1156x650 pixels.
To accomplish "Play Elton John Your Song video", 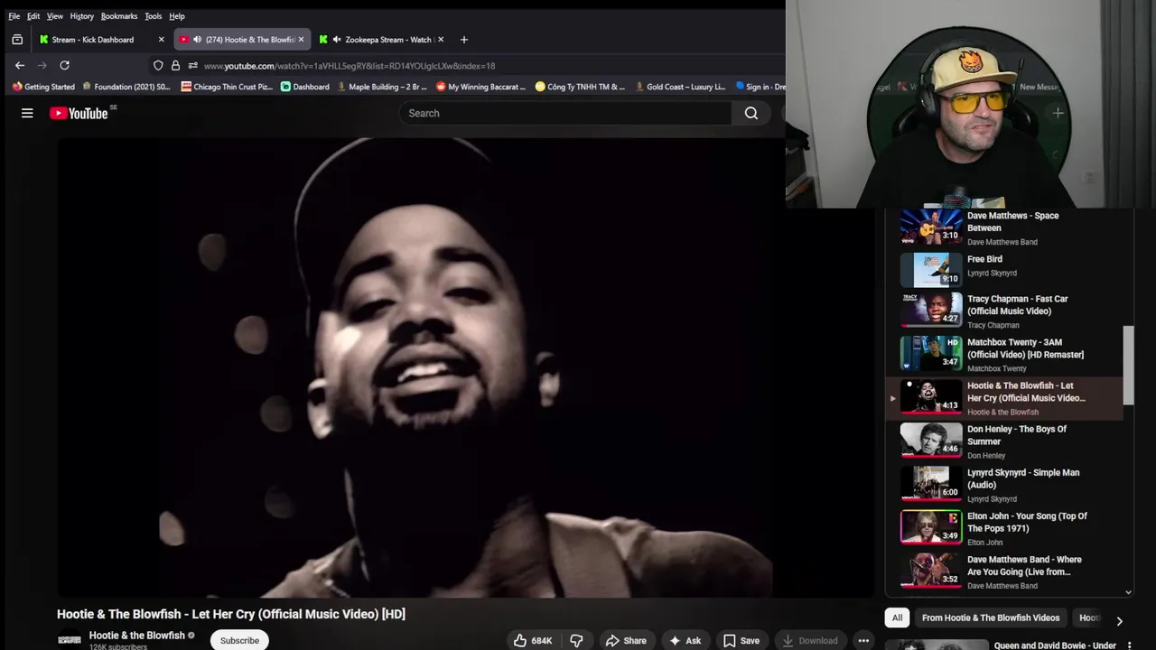I will point(1002,528).
